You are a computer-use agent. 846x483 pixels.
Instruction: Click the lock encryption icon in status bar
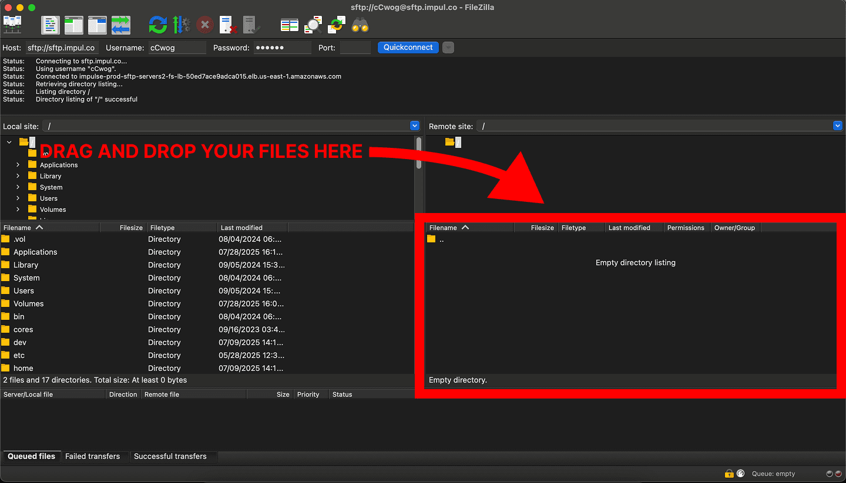[729, 474]
